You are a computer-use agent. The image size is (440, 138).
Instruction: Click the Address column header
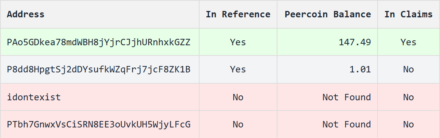(26, 14)
